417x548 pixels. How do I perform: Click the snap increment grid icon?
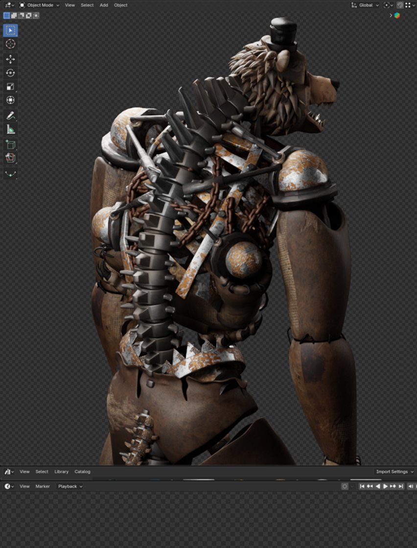click(x=408, y=5)
